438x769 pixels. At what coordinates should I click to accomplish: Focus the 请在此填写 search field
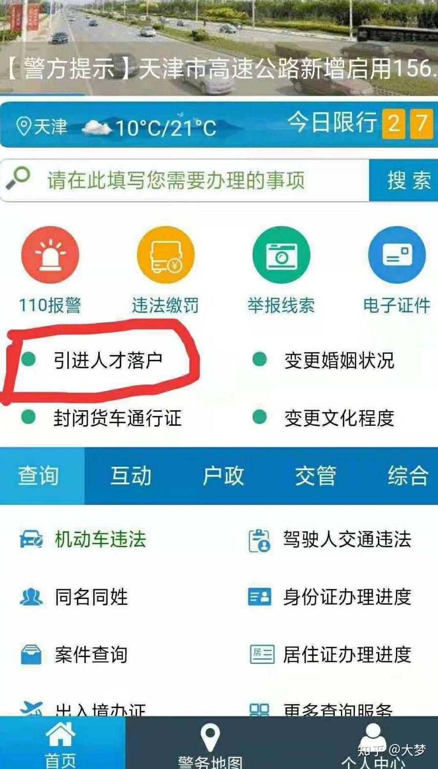point(185,180)
